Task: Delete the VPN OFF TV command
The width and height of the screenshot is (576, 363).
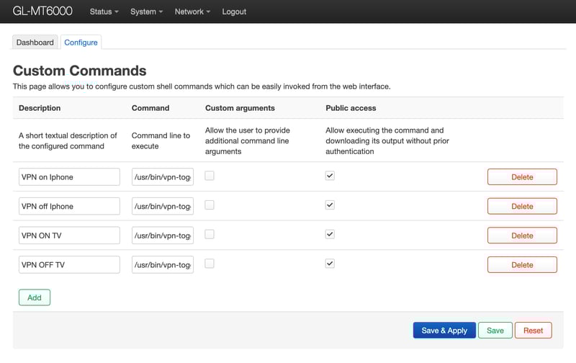Action: click(x=522, y=265)
